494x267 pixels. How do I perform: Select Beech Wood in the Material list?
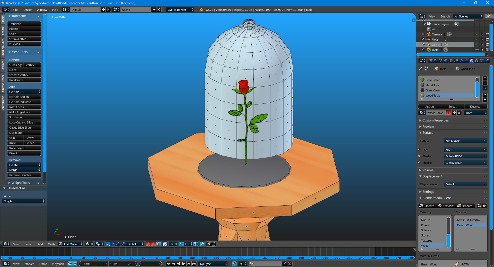tap(465, 225)
